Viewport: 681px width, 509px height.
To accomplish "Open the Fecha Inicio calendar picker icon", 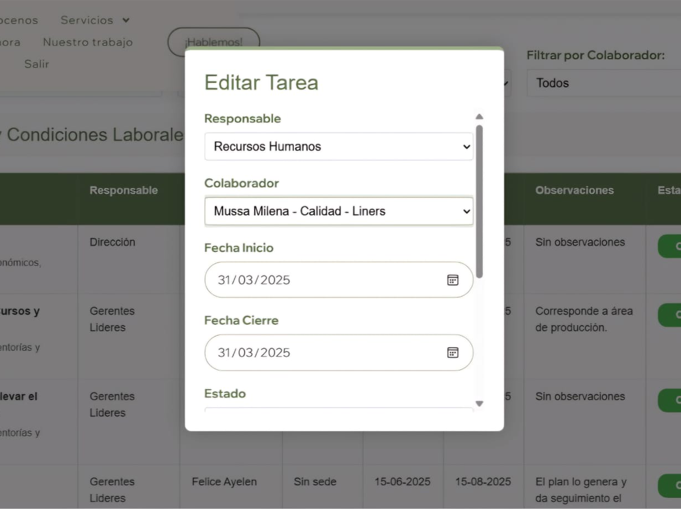I will click(452, 280).
